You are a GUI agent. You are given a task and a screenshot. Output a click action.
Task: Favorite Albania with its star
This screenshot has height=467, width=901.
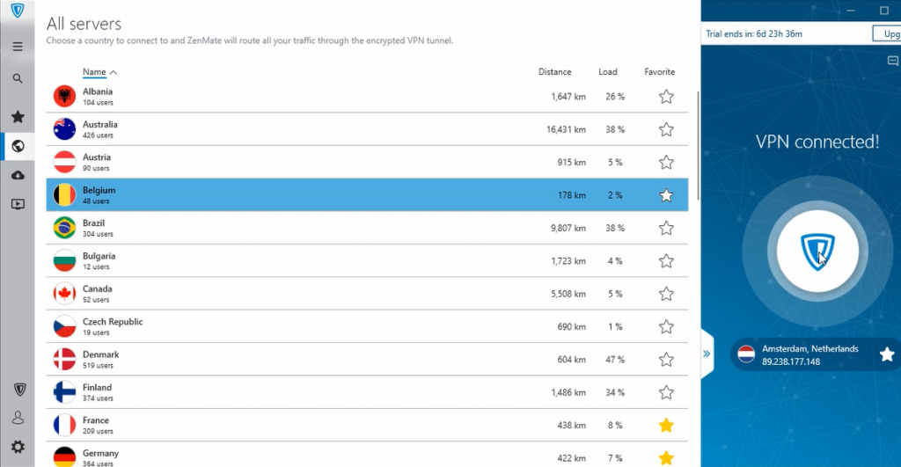[666, 97]
